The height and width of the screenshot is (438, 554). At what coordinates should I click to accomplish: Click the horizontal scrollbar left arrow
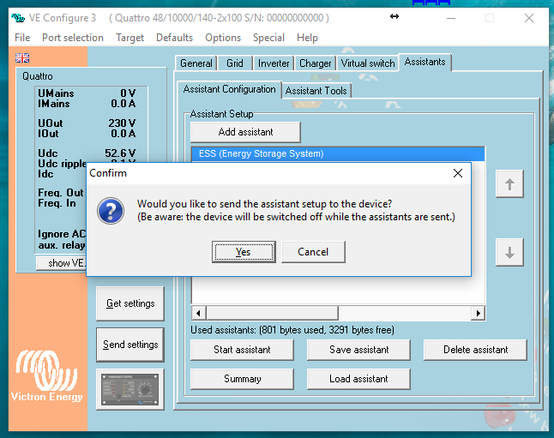coord(198,313)
